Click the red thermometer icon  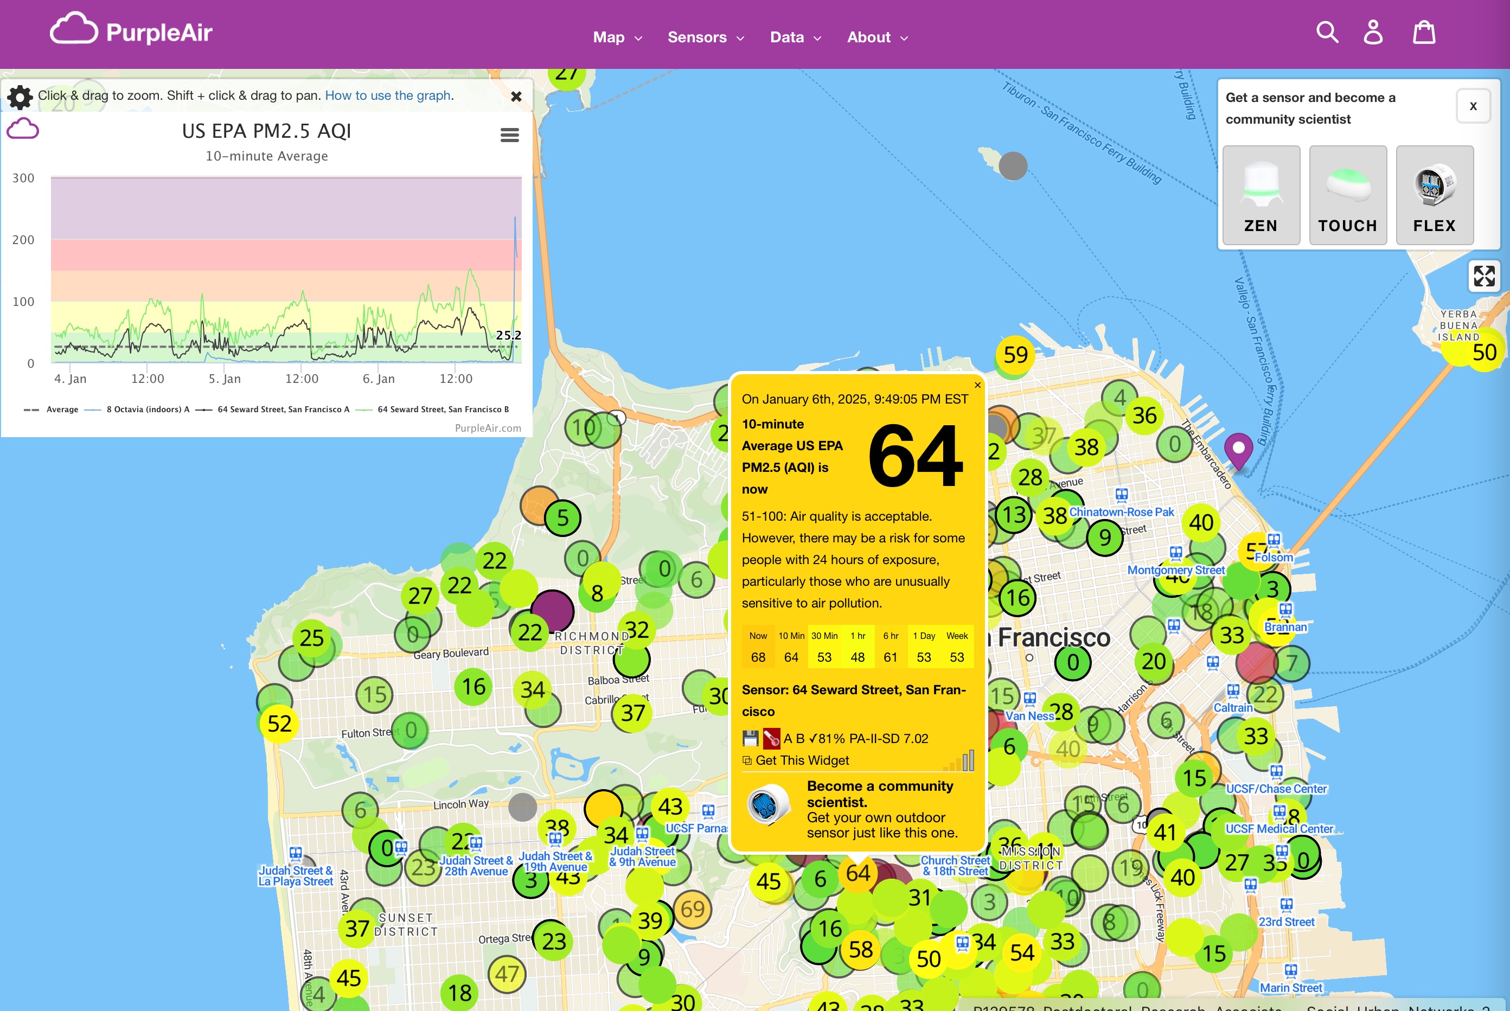point(771,738)
